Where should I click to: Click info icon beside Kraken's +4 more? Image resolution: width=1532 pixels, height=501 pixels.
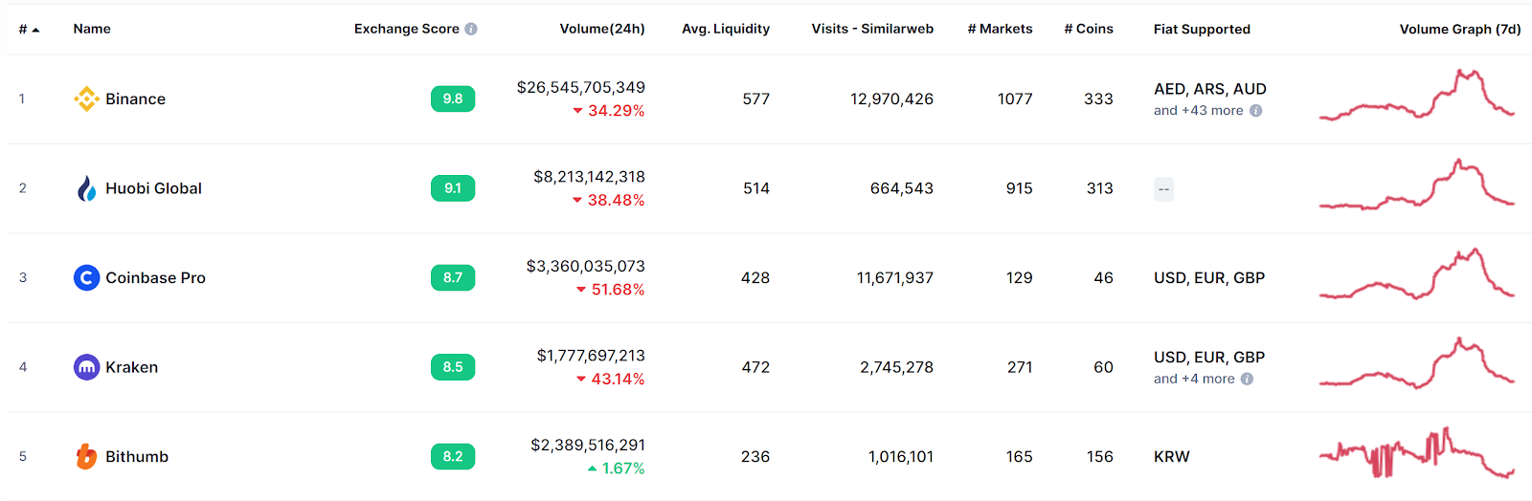click(1247, 380)
